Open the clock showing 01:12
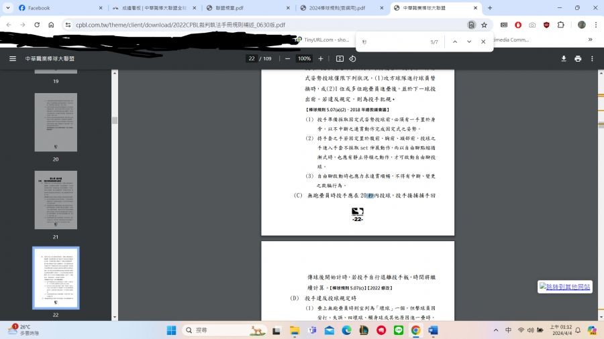This screenshot has height=339, width=604. point(561,330)
